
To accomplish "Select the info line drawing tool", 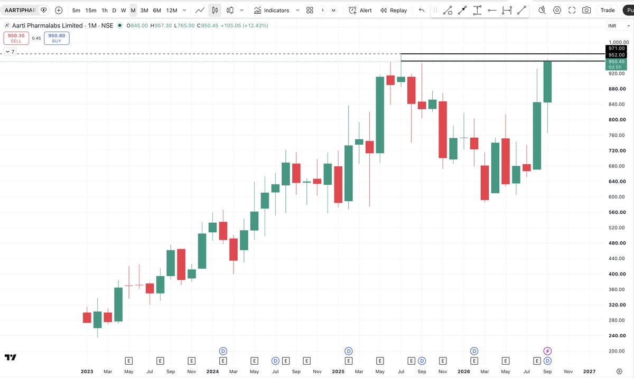I will pos(447,10).
